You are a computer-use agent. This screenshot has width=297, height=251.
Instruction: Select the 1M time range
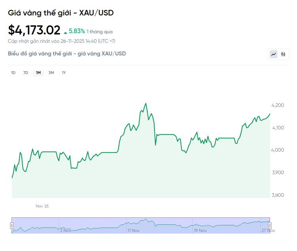38,72
